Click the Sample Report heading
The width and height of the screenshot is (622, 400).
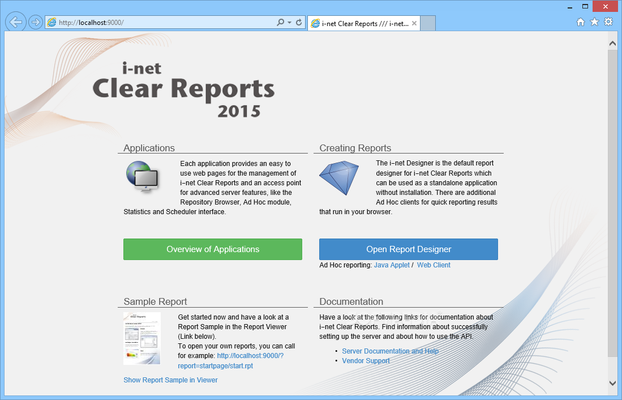155,302
